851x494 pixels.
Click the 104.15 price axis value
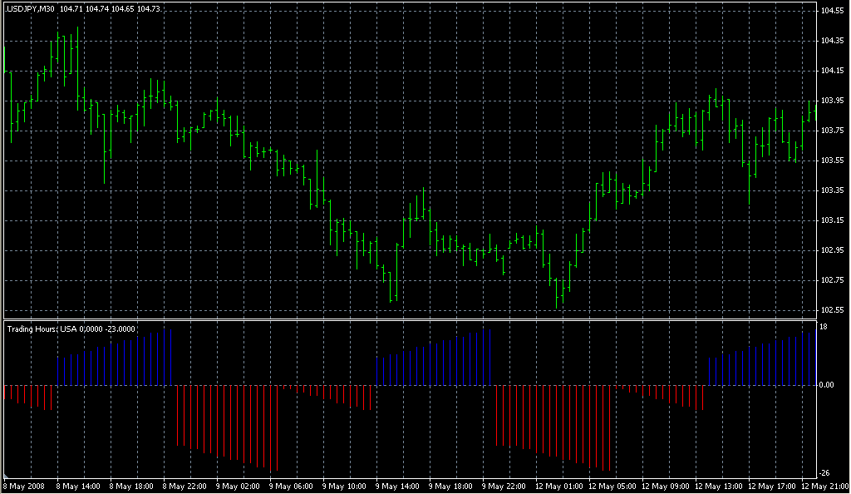coord(833,70)
